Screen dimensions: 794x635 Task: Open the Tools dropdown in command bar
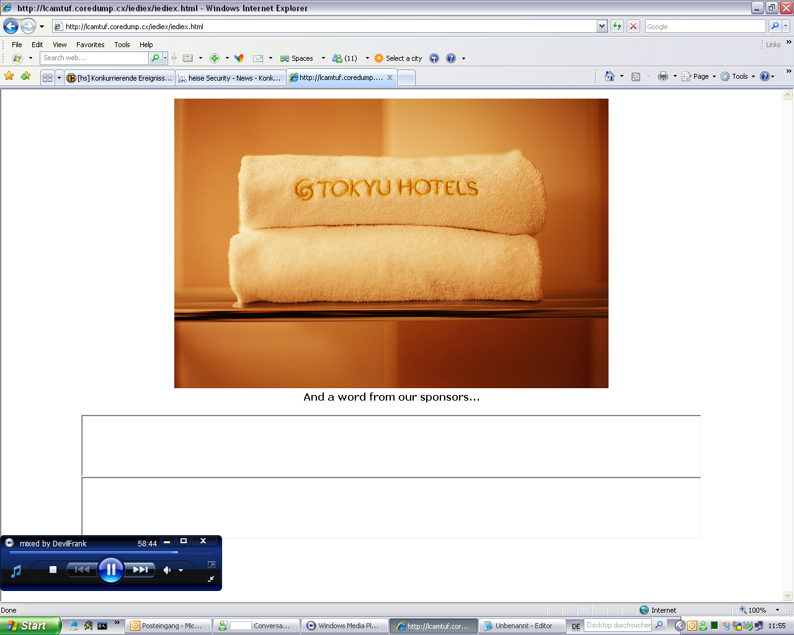[739, 76]
